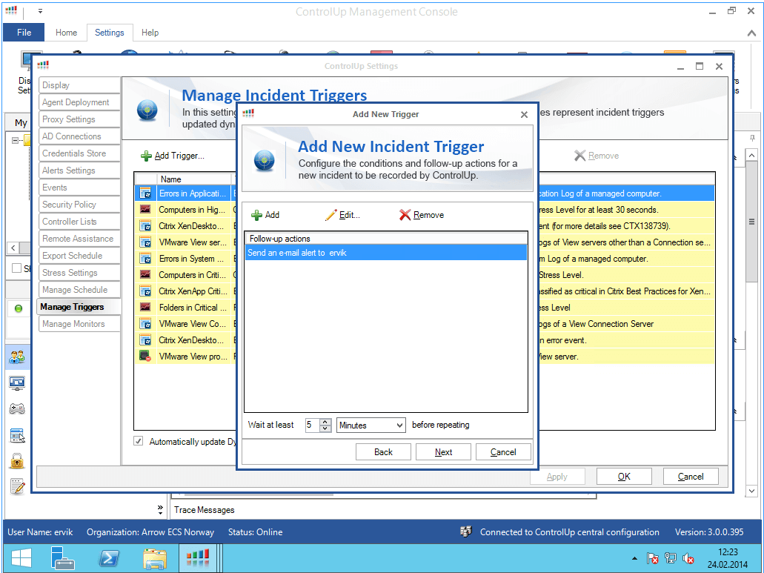Collapse the ribbon with the chevron
The width and height of the screenshot is (764, 573).
[x=751, y=33]
